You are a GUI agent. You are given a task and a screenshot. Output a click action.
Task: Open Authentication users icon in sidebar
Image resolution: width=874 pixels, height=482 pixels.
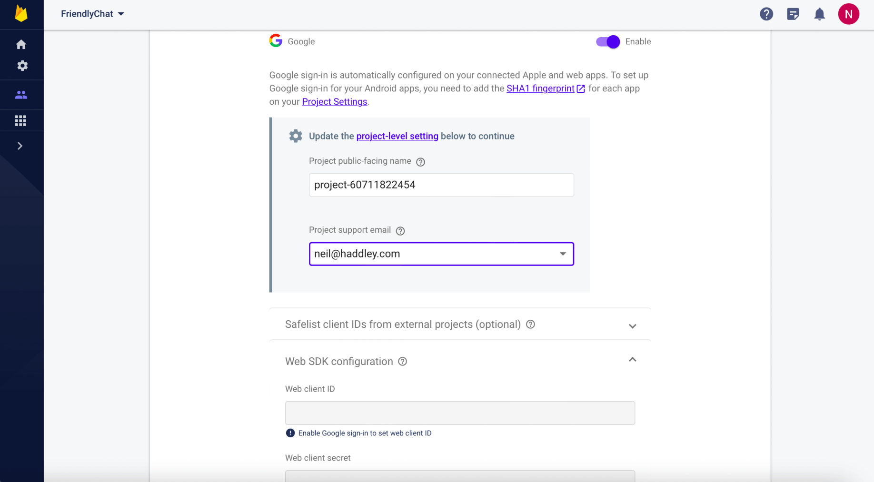[x=21, y=95]
